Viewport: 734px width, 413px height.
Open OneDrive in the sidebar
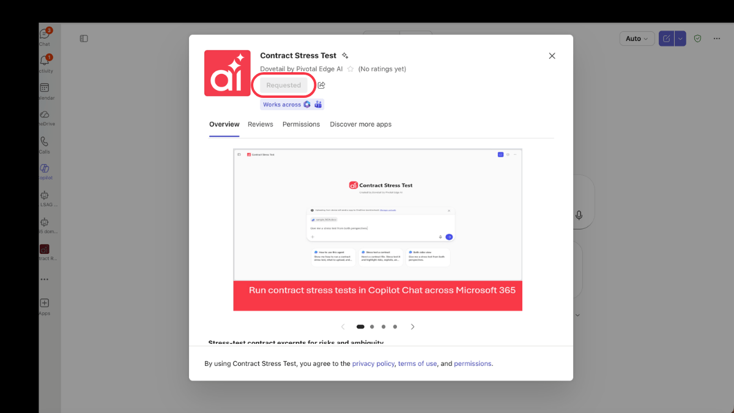pyautogui.click(x=45, y=116)
